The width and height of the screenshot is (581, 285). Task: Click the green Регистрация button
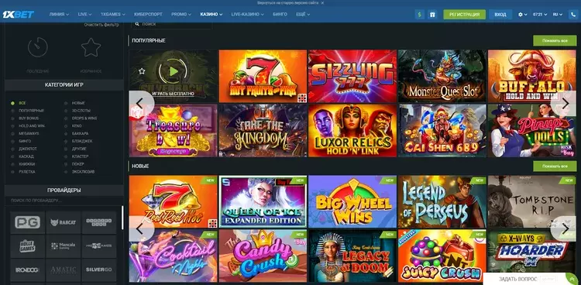[x=464, y=15]
